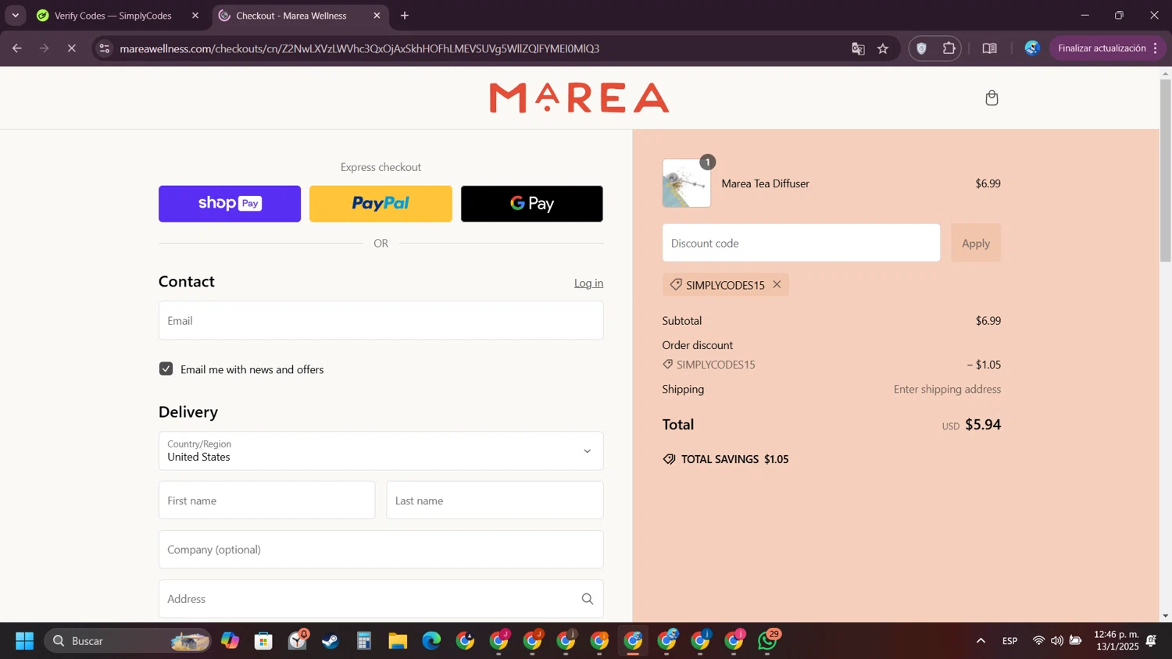Go back to the previous page
The height and width of the screenshot is (659, 1172).
click(x=17, y=48)
